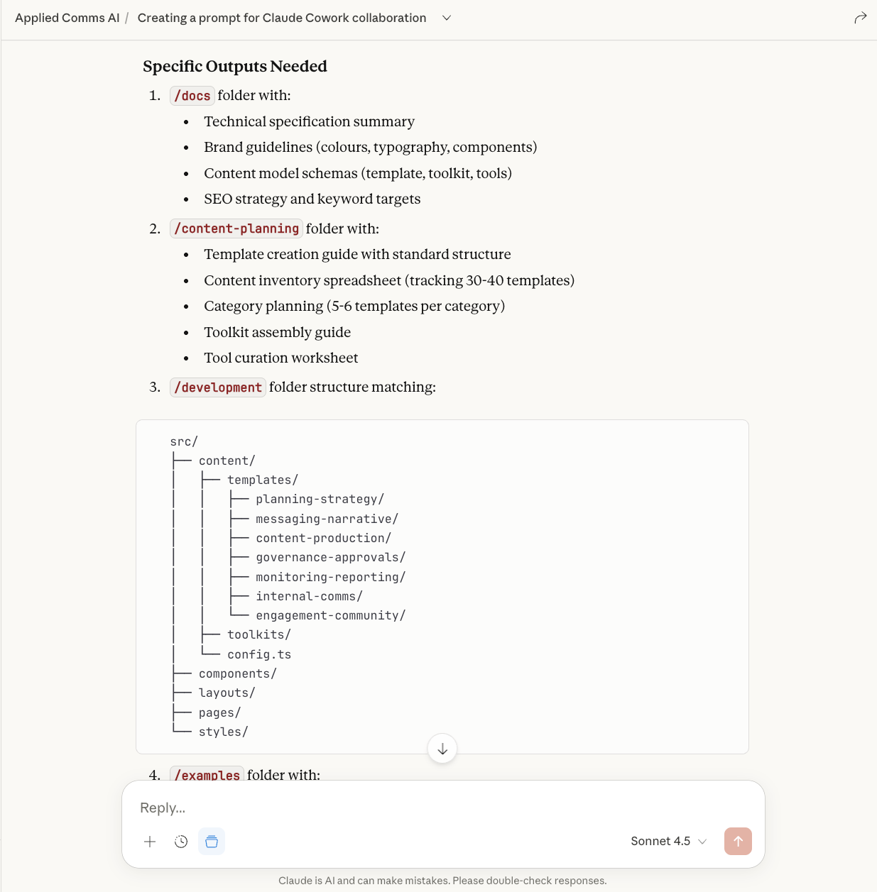Viewport: 877px width, 892px height.
Task: Click the /docs inline code chip
Action: tap(192, 96)
